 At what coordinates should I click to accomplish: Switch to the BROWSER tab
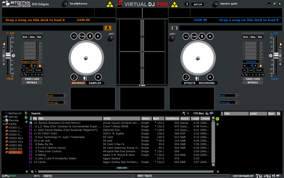78,83
